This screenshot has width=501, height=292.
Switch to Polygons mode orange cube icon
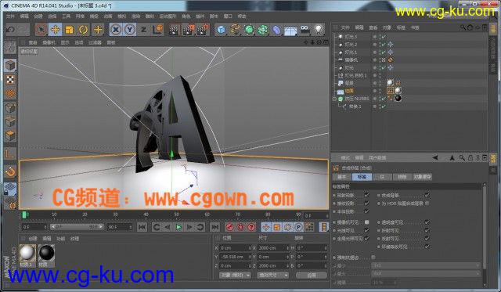[10, 135]
